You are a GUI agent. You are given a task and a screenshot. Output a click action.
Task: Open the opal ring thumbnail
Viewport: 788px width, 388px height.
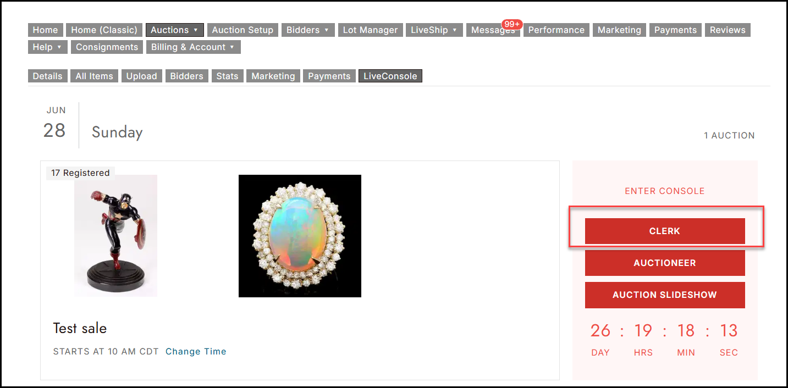(x=300, y=236)
